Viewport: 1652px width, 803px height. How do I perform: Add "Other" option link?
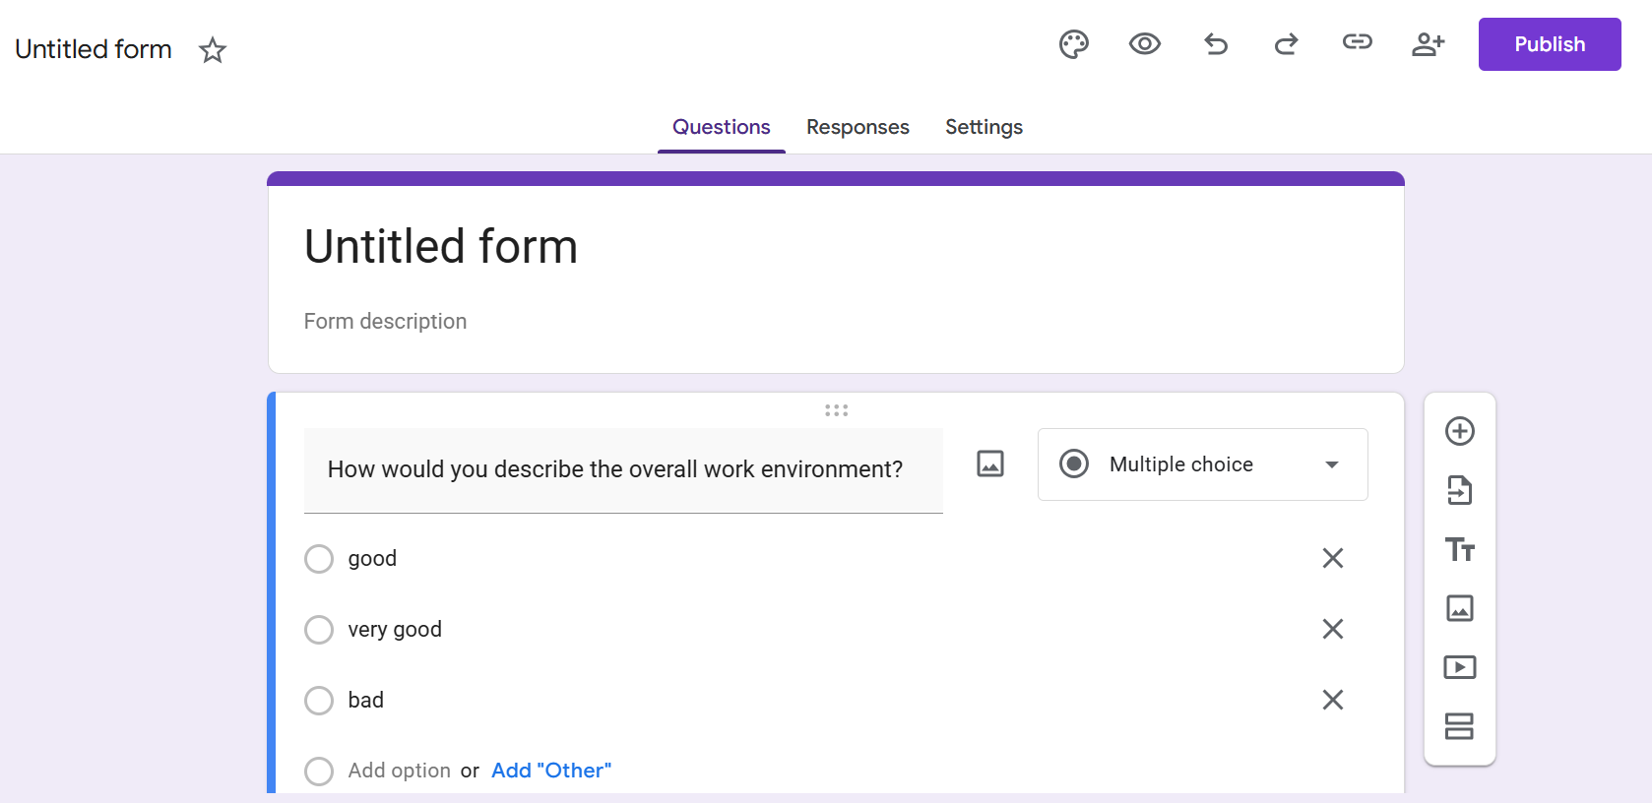551,771
